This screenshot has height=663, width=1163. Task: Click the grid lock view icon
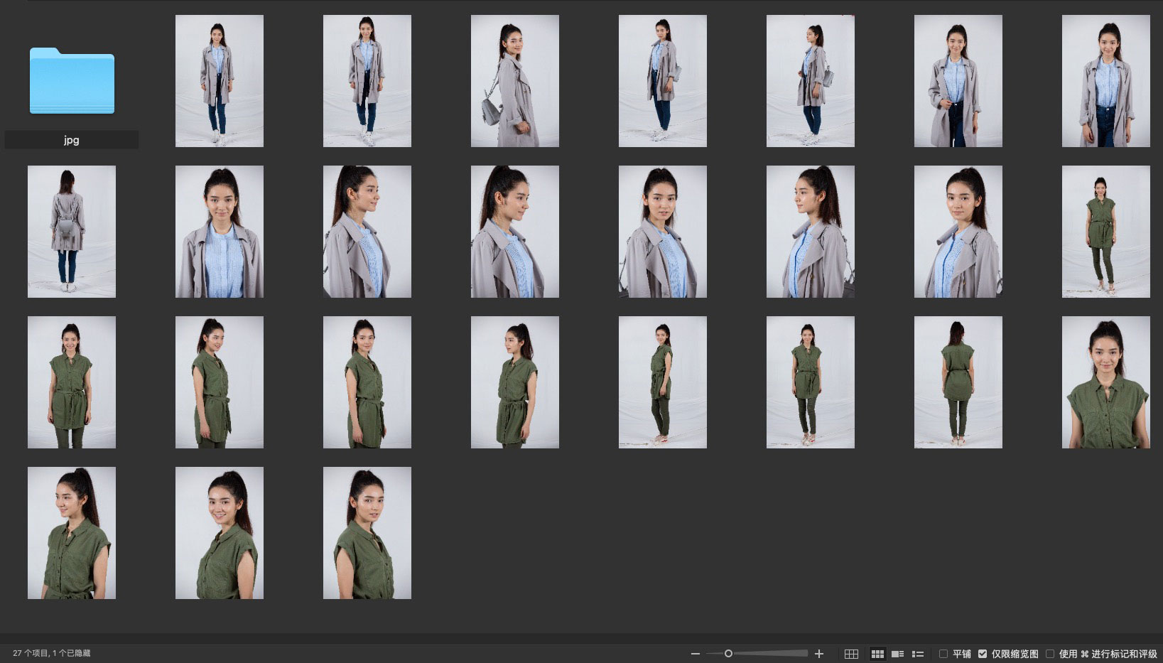[851, 654]
